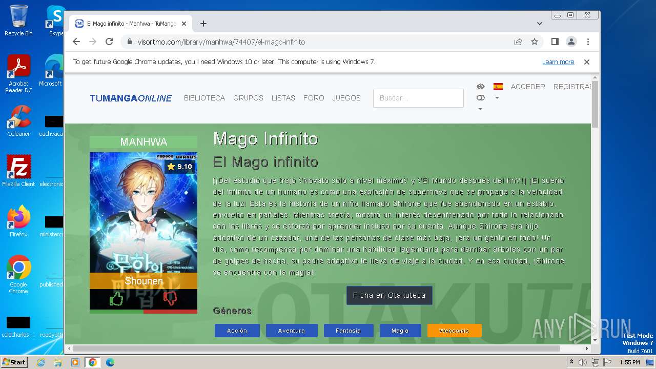Expand the tab search chevron
The height and width of the screenshot is (369, 656).
pos(540,24)
